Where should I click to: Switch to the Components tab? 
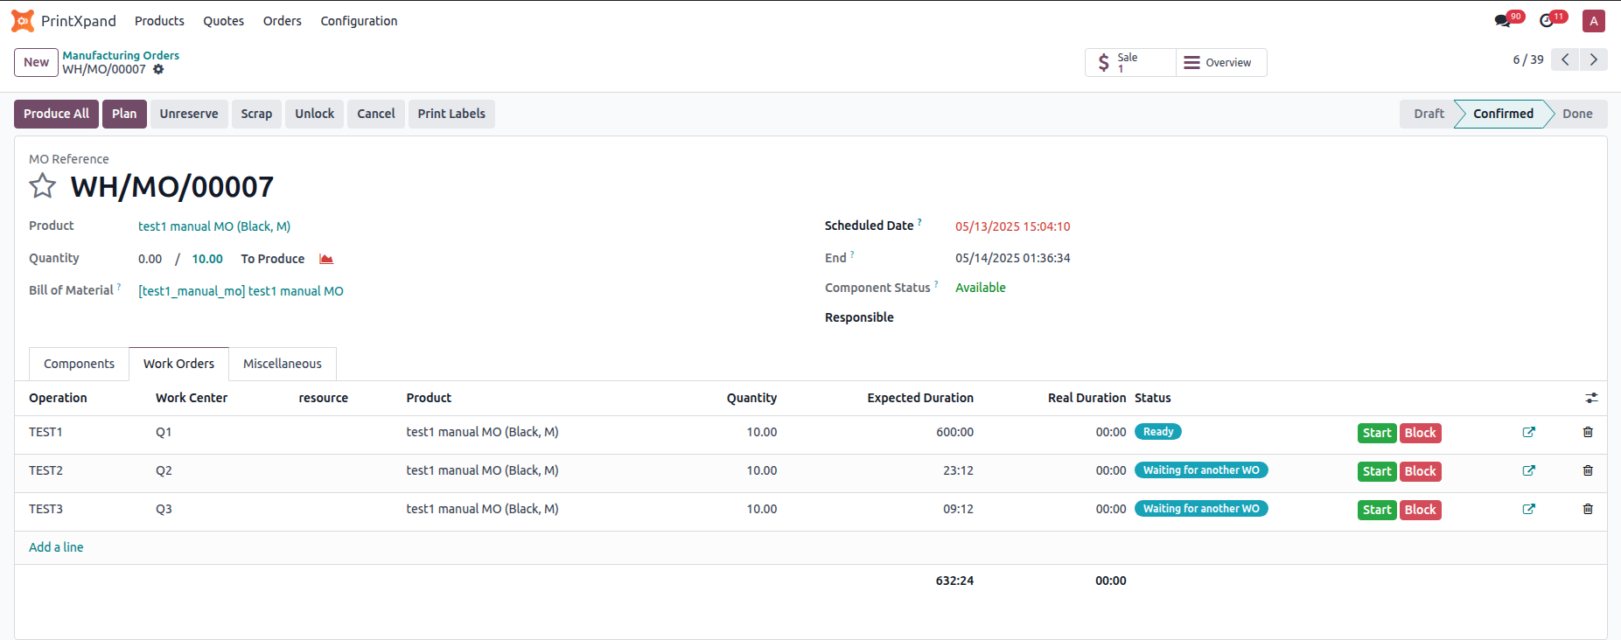click(x=79, y=364)
